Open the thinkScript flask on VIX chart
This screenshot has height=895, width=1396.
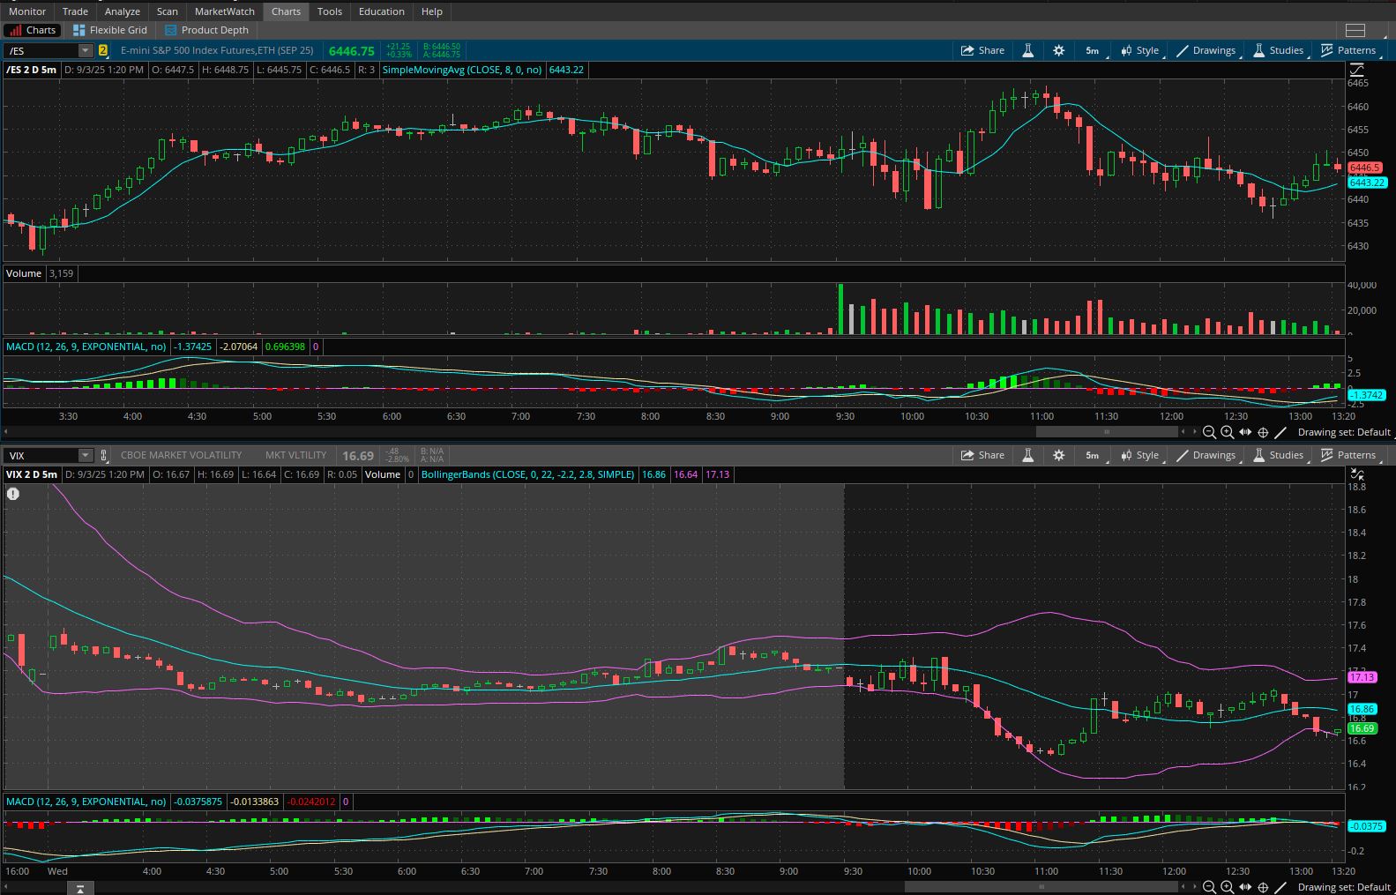tap(1028, 455)
